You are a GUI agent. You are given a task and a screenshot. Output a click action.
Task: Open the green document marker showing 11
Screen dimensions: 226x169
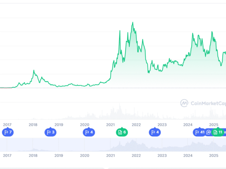218,132
